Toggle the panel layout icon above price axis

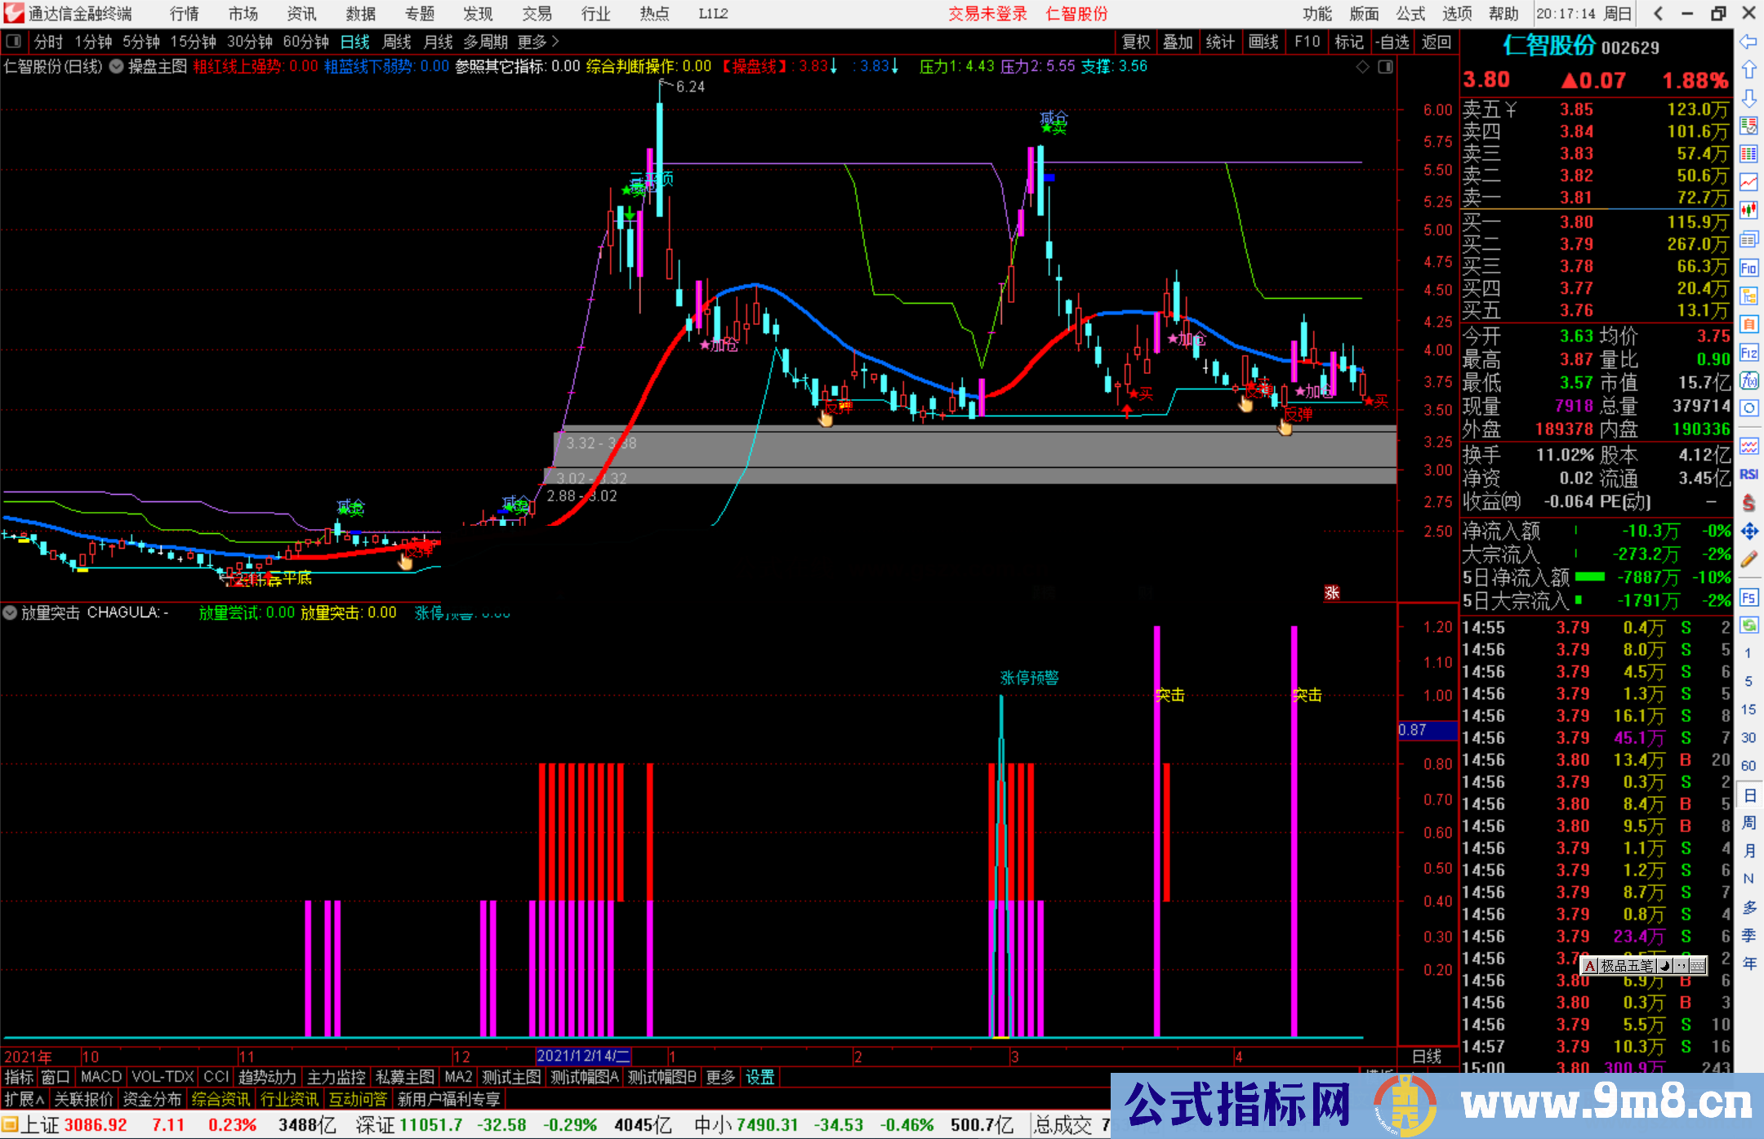[x=1385, y=67]
